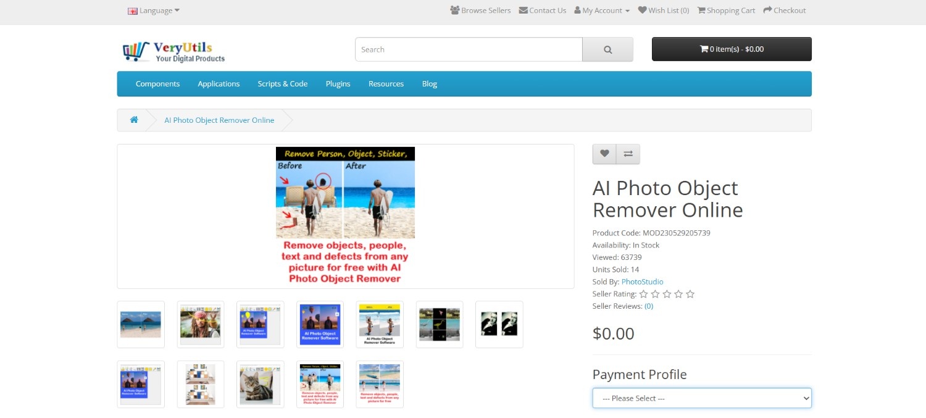Click Viewed: 63739 text
926x418 pixels.
click(617, 257)
